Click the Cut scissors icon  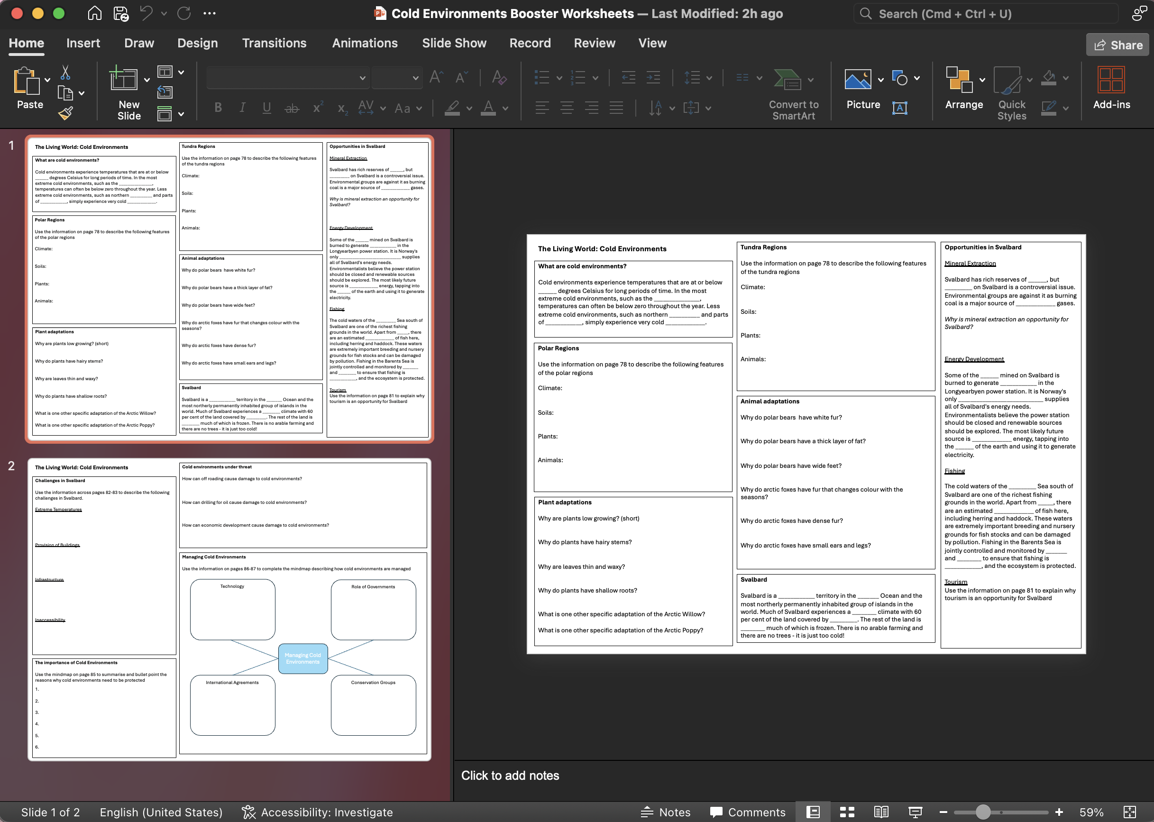coord(65,73)
